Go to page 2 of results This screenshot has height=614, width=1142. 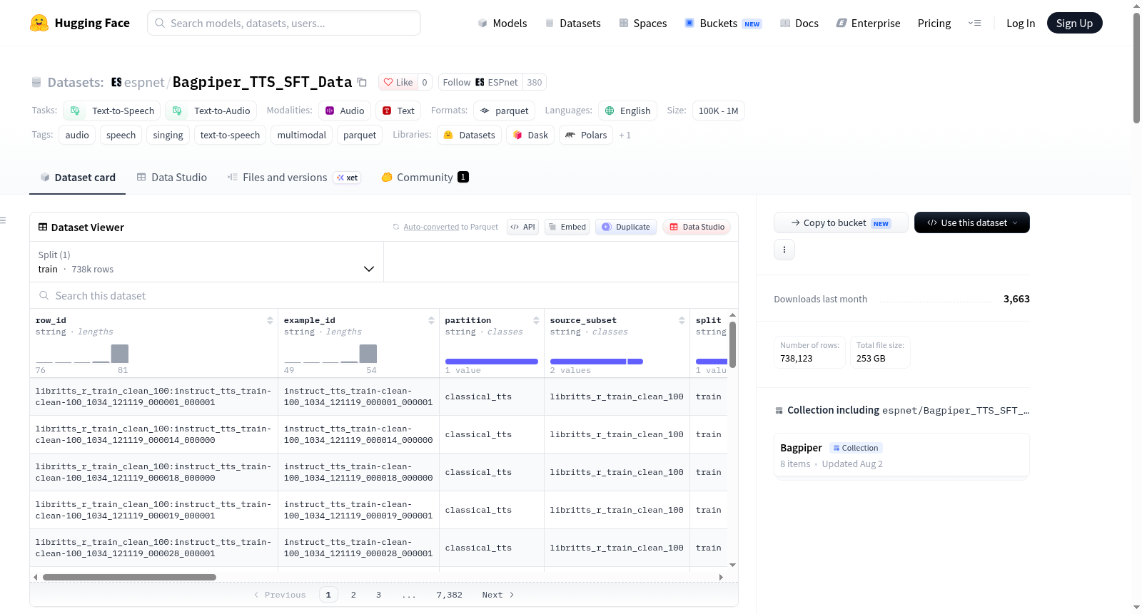tap(353, 595)
